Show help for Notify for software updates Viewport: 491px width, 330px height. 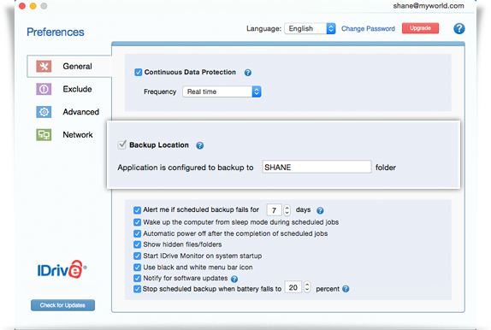click(x=234, y=279)
